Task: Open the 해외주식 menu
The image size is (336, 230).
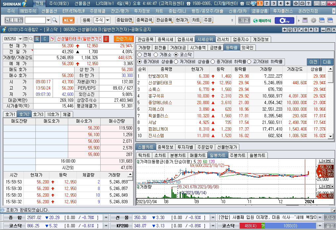Action: [28, 11]
